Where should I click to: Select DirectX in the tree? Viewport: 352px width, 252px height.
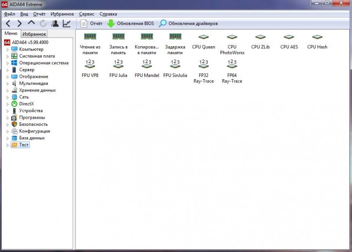pos(22,104)
